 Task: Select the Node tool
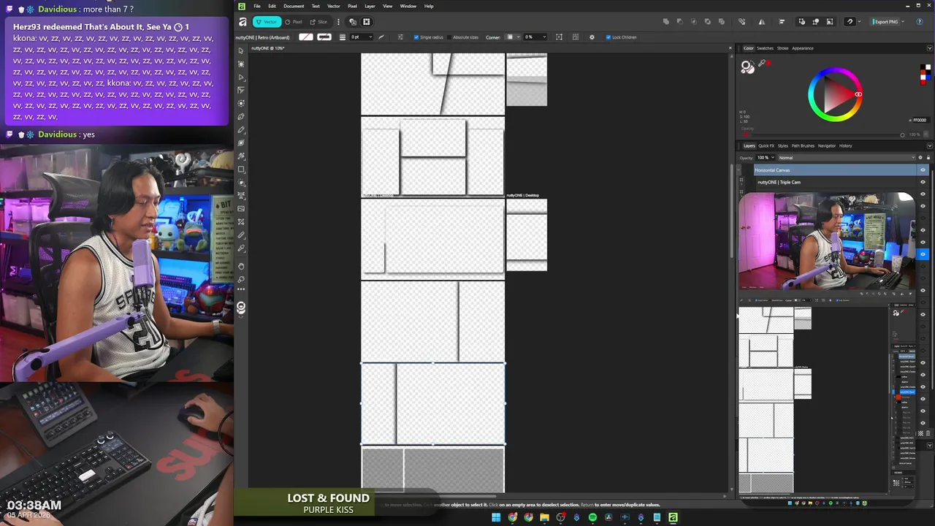click(x=241, y=77)
